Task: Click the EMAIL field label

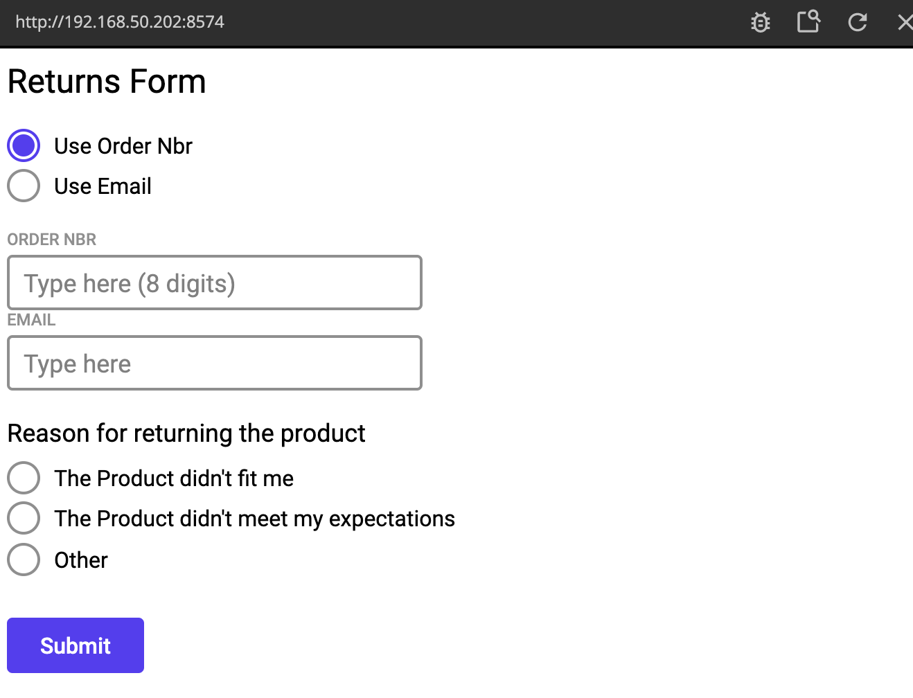Action: (31, 320)
